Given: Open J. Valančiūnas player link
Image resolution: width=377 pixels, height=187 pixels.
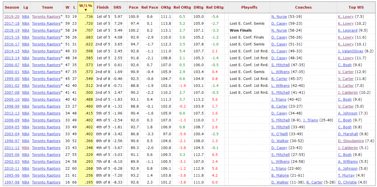Looking at the screenshot, I should click(350, 51).
